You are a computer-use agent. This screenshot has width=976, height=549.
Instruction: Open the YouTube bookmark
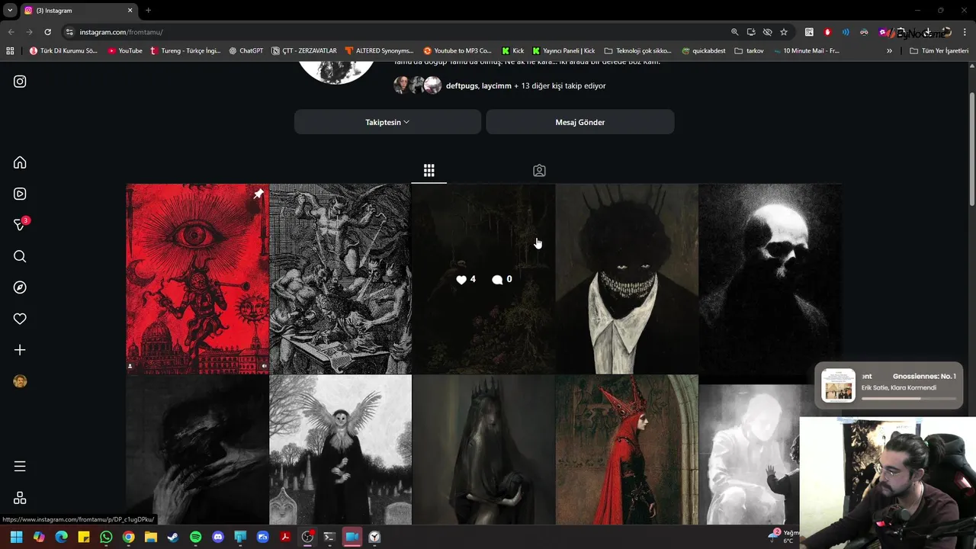(x=125, y=51)
